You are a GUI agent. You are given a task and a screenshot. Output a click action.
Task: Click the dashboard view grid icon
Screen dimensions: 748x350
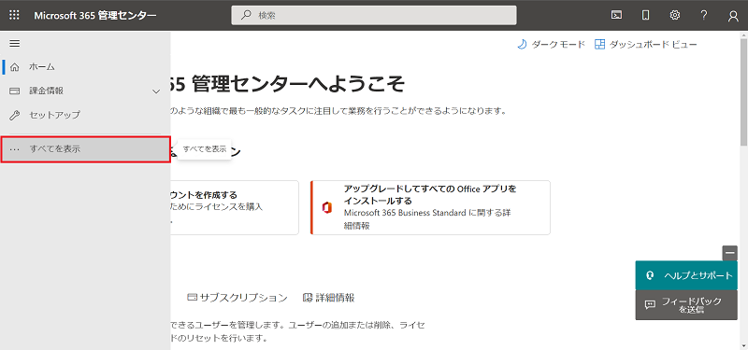coord(599,44)
